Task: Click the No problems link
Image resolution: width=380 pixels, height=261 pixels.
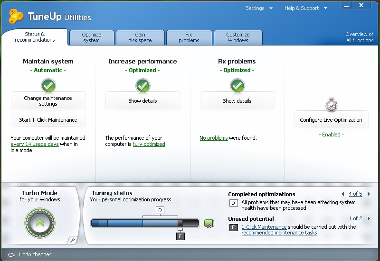Action: [213, 138]
